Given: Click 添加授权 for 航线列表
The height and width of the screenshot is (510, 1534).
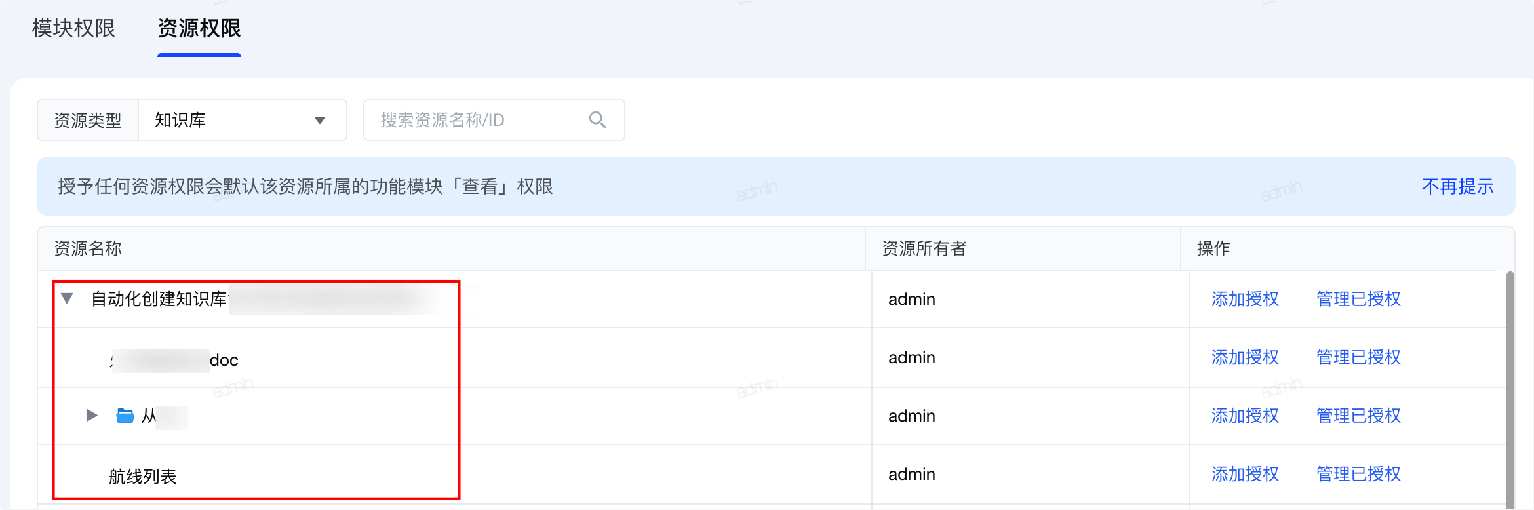Looking at the screenshot, I should pyautogui.click(x=1245, y=474).
